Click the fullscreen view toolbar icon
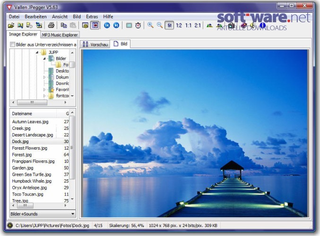This screenshot has height=236, width=320. (129, 25)
